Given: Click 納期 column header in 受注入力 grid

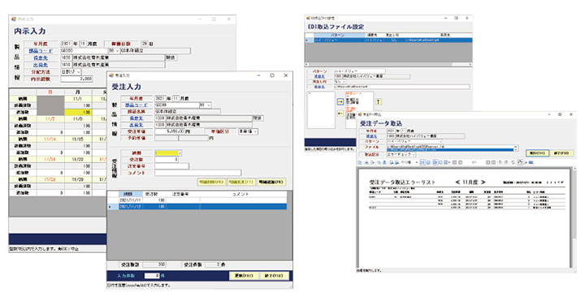Looking at the screenshot, I should [131, 195].
